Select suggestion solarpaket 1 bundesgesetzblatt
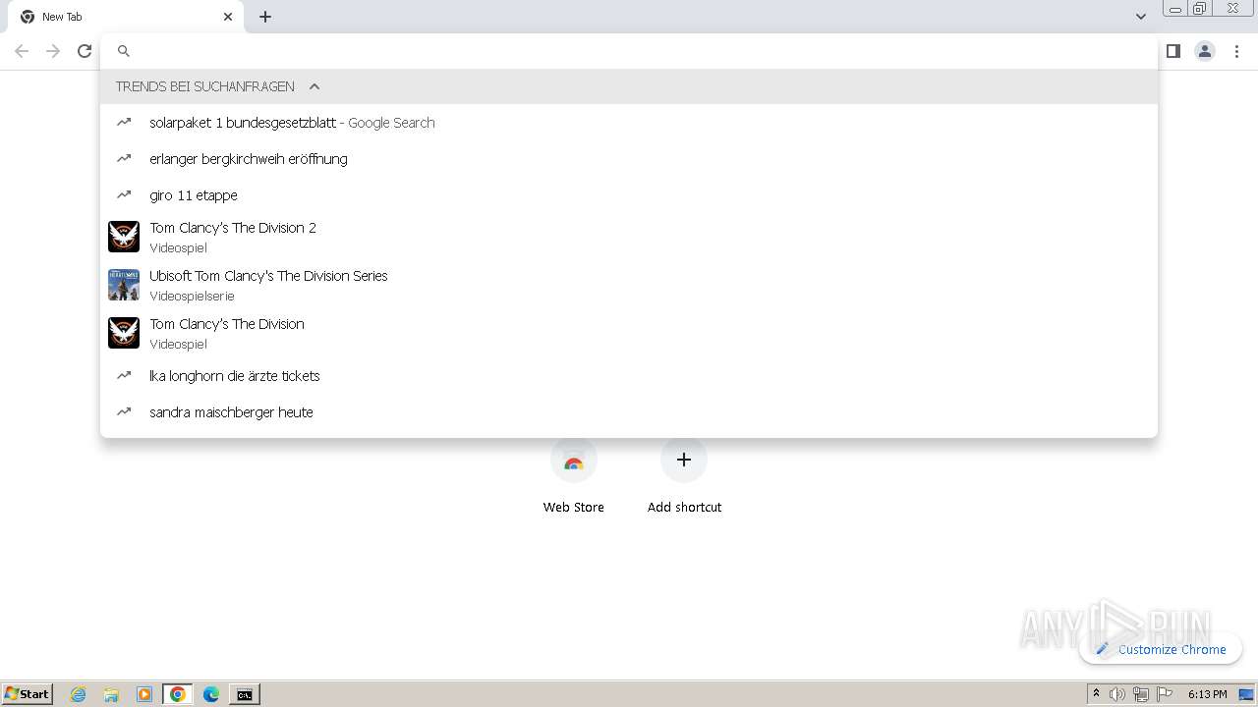The image size is (1258, 707). point(629,123)
